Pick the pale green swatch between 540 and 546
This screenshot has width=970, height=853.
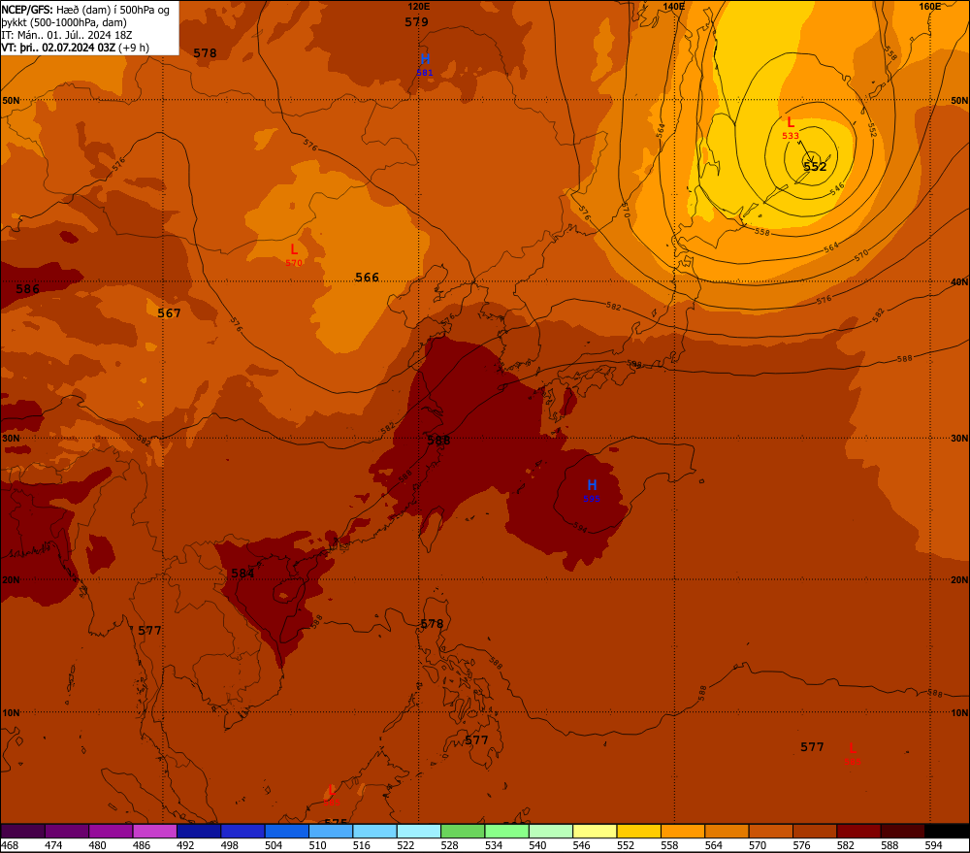click(x=551, y=831)
